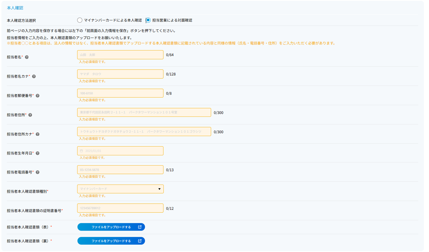
Task: Select マイナンバーカードによる本人確認 radio option
Action: click(80, 20)
